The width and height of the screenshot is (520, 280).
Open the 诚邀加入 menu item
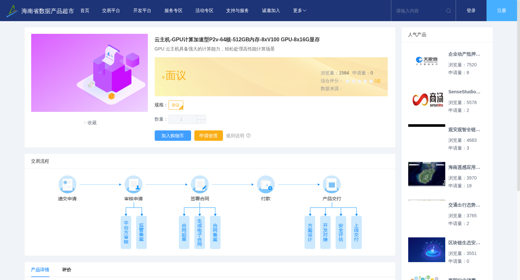tap(271, 11)
